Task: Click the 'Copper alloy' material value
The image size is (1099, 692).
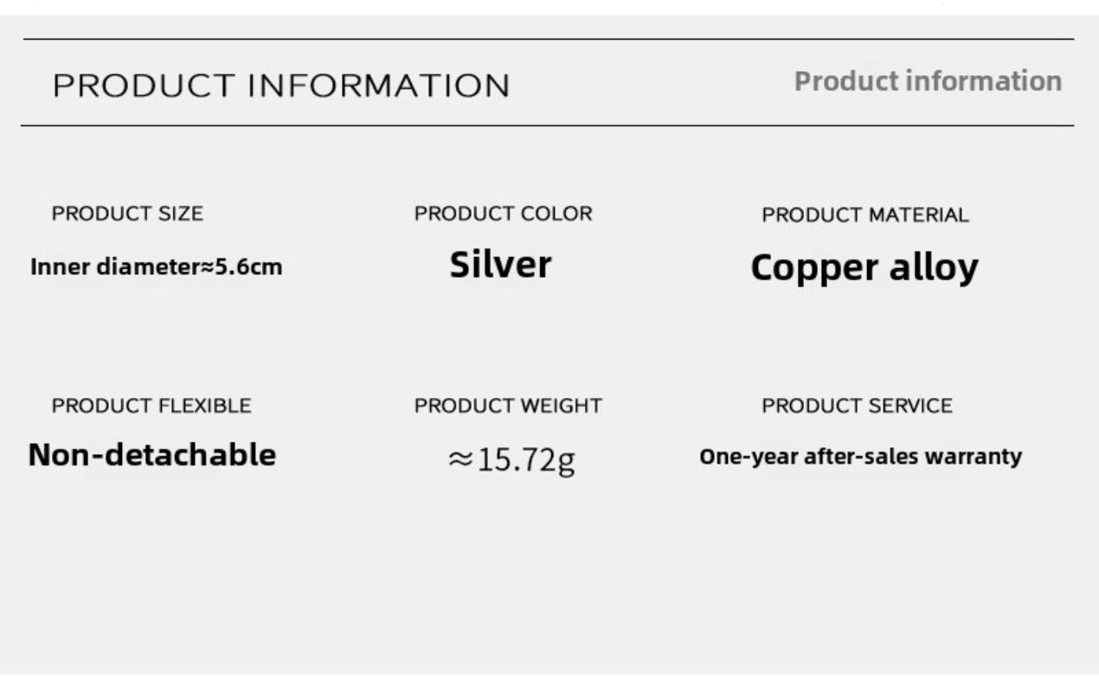Action: [864, 267]
